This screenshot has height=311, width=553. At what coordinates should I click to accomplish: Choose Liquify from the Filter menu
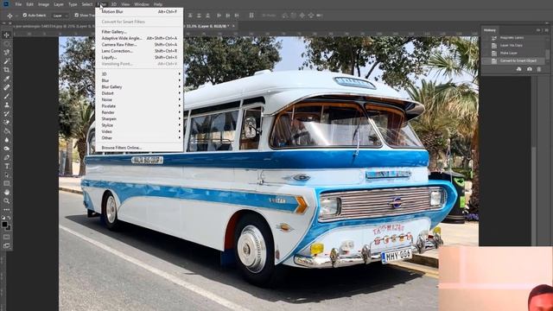tap(140, 57)
